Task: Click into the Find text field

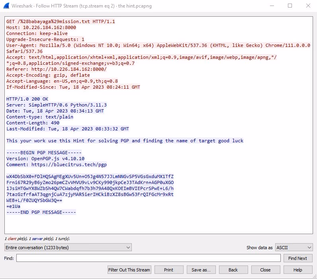Action: pos(149,258)
